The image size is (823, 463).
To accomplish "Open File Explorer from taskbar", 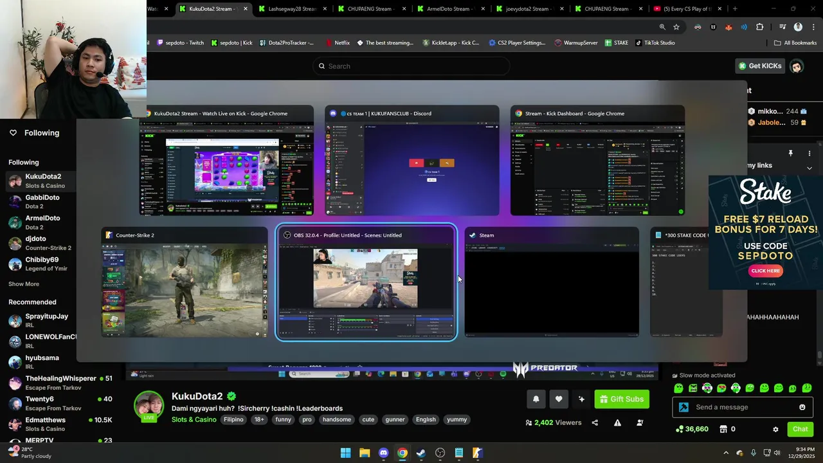I will coord(365,453).
